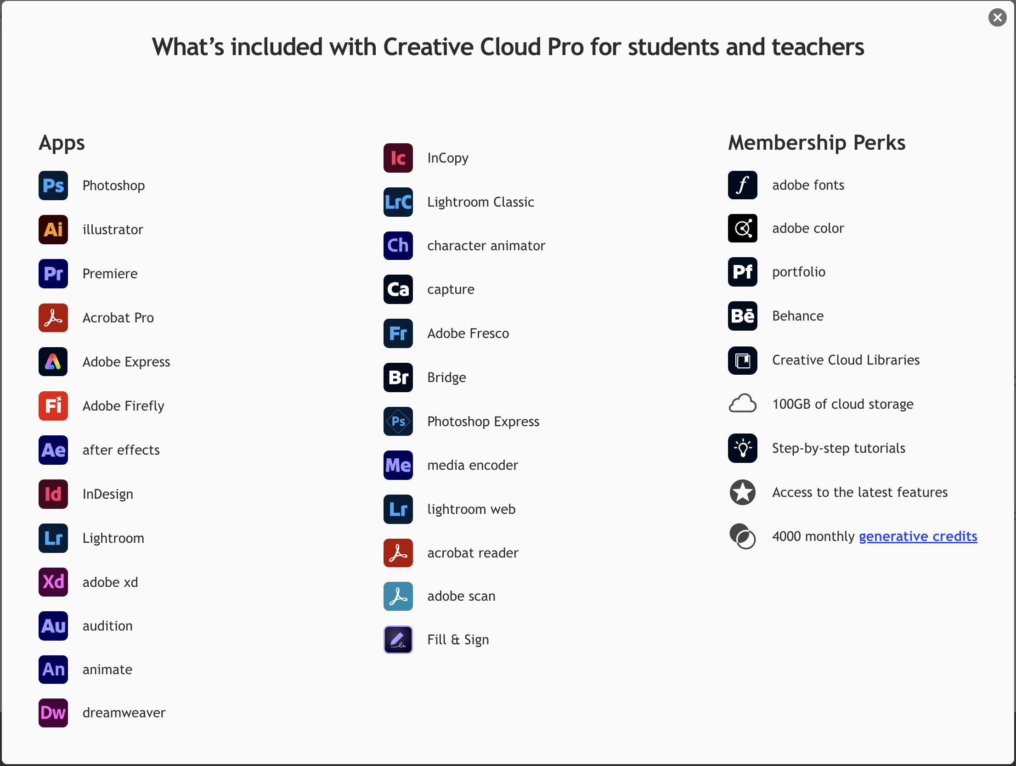This screenshot has width=1016, height=766.
Task: Click the generative credits circles icon
Action: pyautogui.click(x=743, y=536)
